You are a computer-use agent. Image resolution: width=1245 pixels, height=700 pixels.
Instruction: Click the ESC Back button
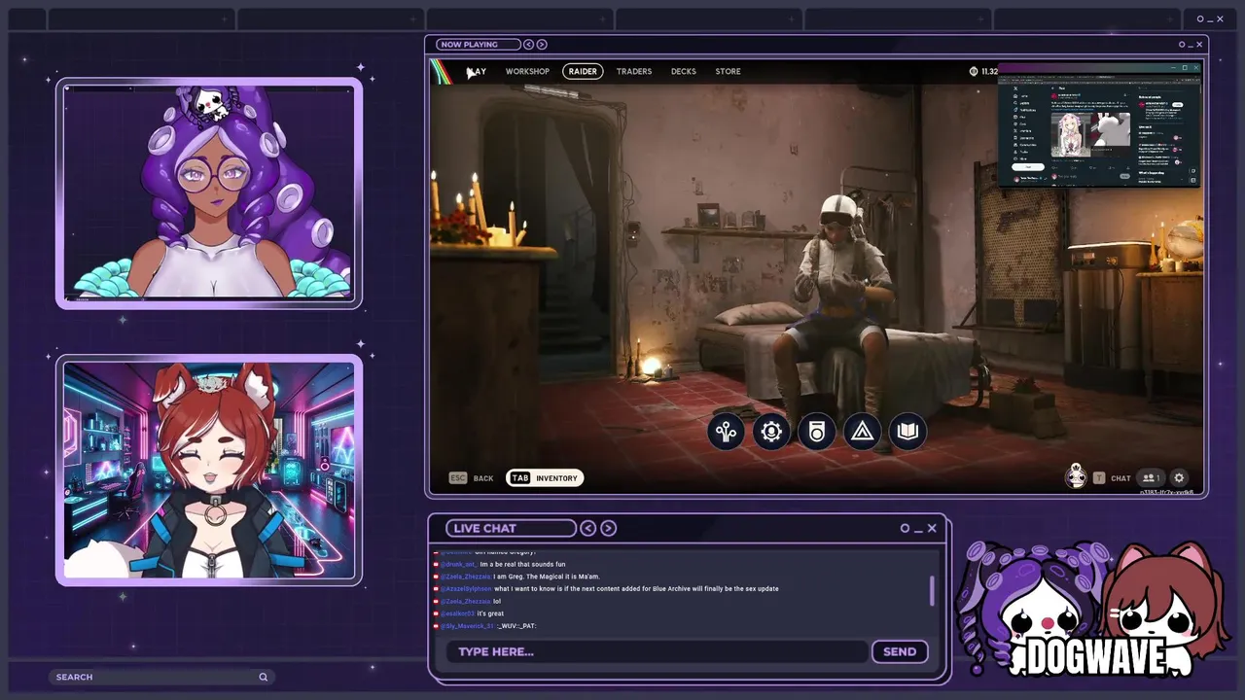click(x=472, y=478)
